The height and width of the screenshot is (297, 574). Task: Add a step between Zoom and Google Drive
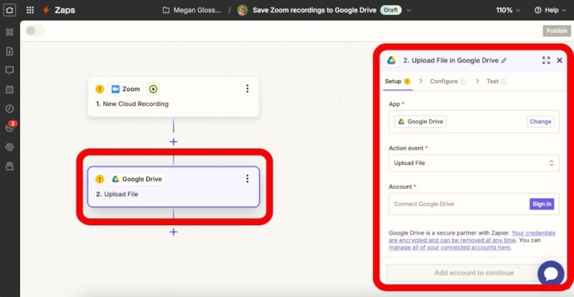click(174, 142)
